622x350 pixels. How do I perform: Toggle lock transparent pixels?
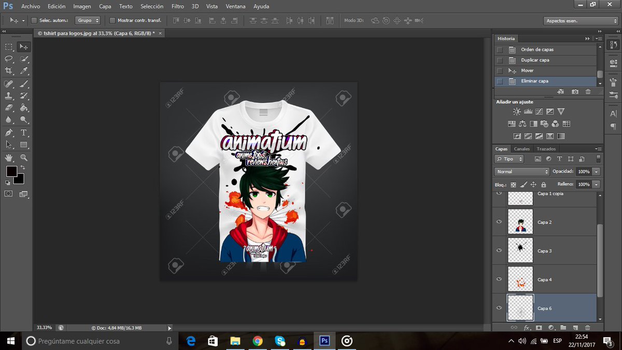(x=513, y=184)
